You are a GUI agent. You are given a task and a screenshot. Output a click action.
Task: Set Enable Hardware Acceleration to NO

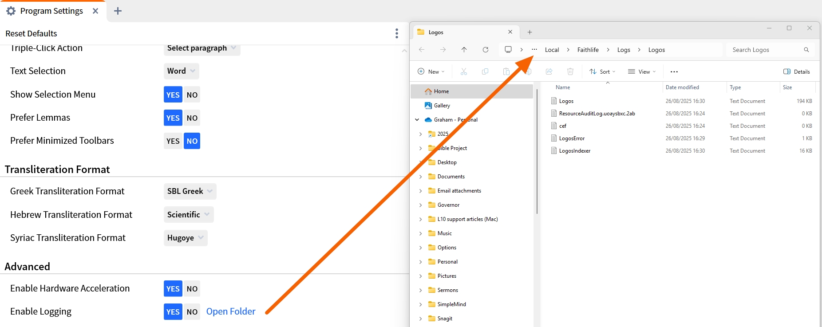(192, 288)
